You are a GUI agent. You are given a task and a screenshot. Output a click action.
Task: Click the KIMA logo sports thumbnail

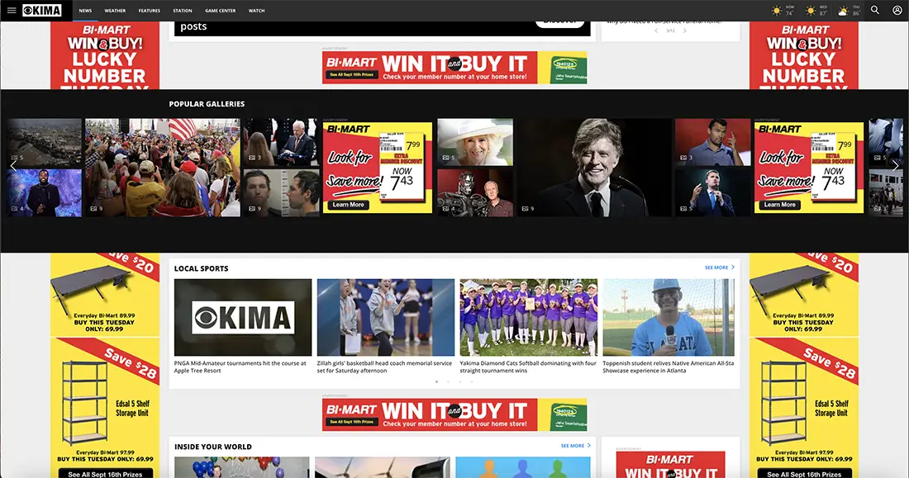(243, 318)
